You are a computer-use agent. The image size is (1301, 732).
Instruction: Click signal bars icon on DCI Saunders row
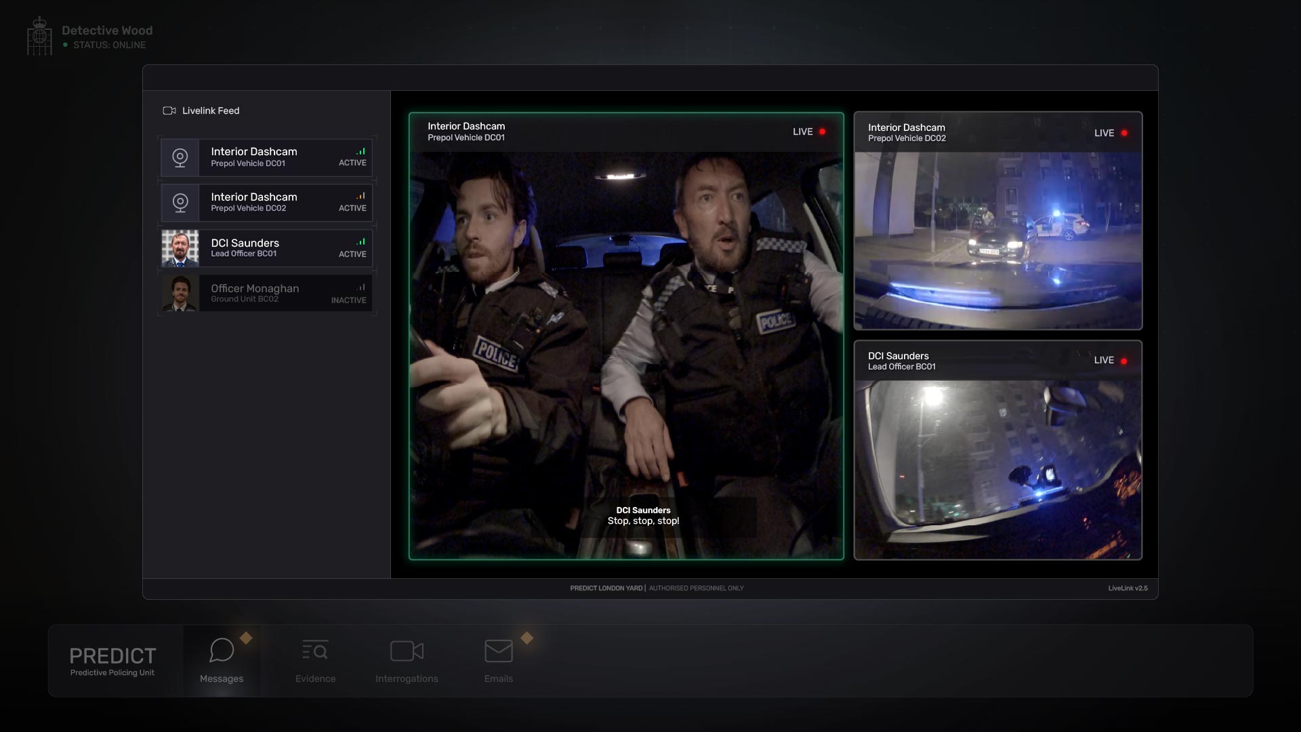pos(360,242)
